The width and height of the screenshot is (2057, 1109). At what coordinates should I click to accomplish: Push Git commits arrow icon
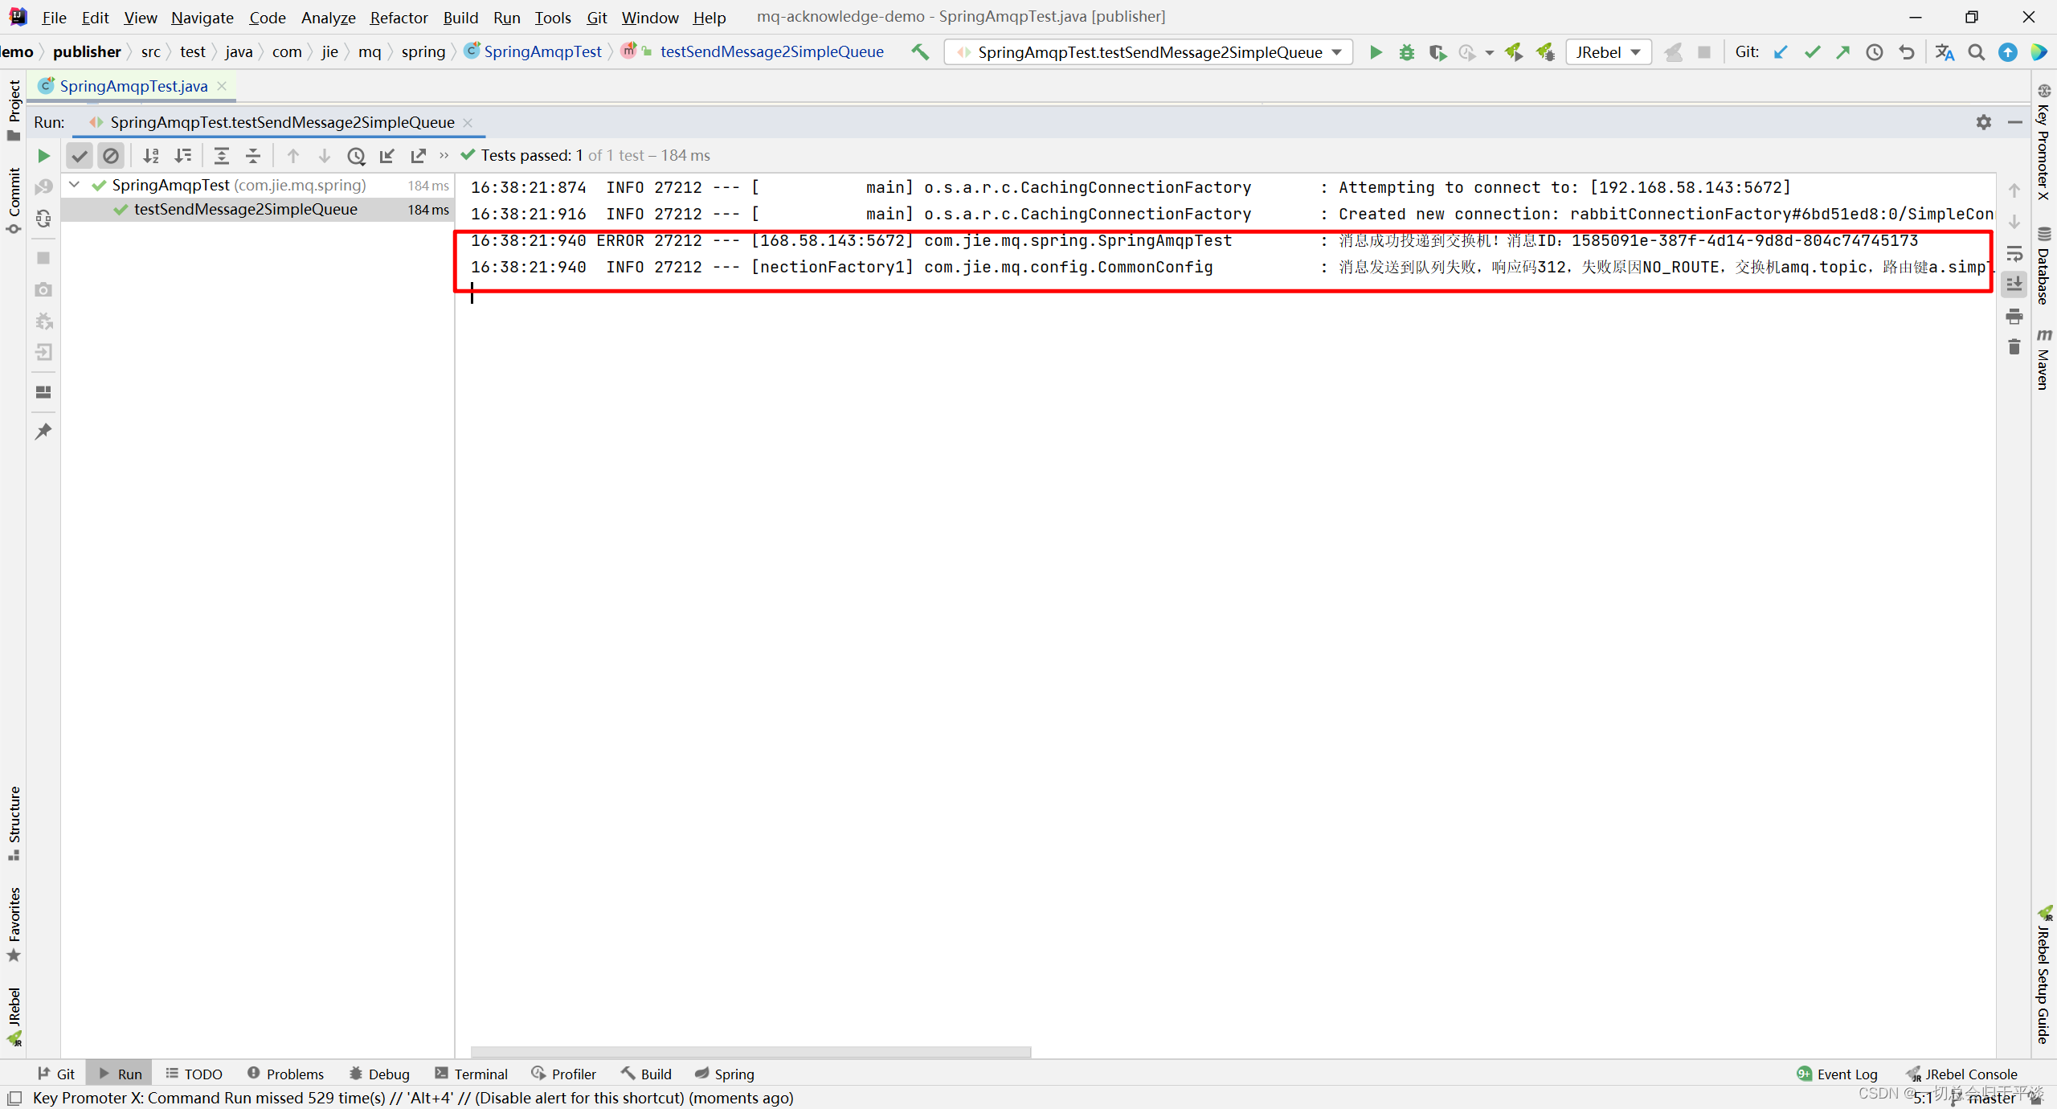tap(1843, 52)
